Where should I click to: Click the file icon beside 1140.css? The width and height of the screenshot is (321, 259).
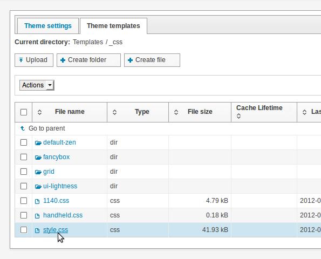tap(37, 201)
